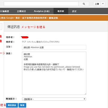Open the partially visible 編輯器 tab
Screen dimensions: 108x108
[5, 11]
